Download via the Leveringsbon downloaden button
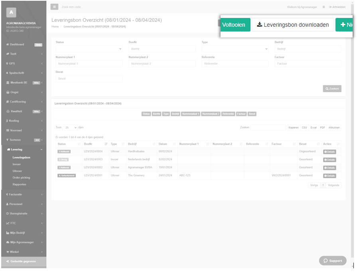Image resolution: width=357 pixels, height=273 pixels. [x=294, y=24]
